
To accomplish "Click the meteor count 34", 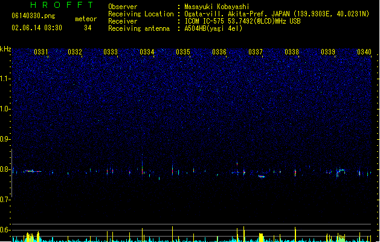I will tap(88, 28).
